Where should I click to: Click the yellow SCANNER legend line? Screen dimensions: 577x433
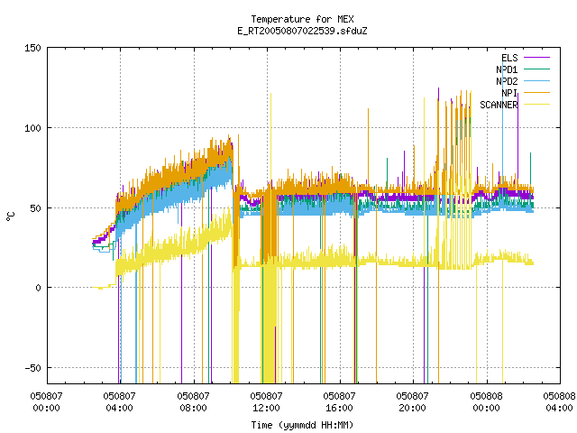(x=536, y=105)
